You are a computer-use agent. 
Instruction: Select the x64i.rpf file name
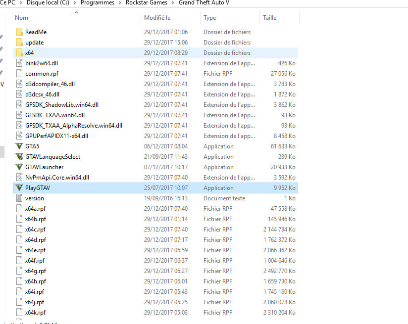[x=35, y=292]
